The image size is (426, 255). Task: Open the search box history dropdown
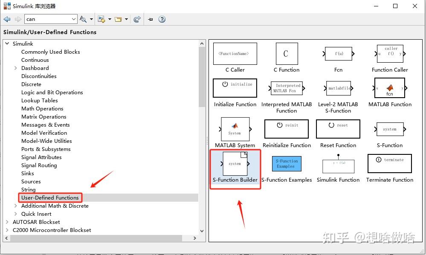(74, 19)
